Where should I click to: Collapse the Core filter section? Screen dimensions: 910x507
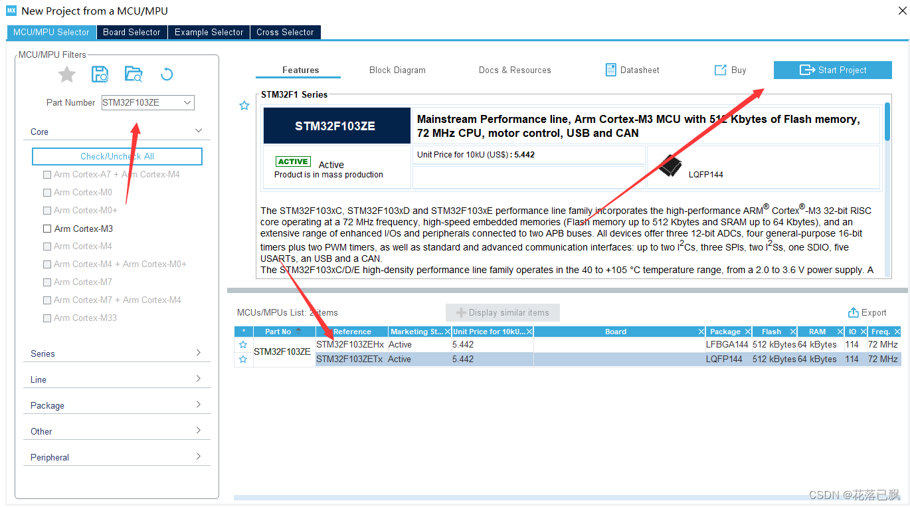(198, 131)
